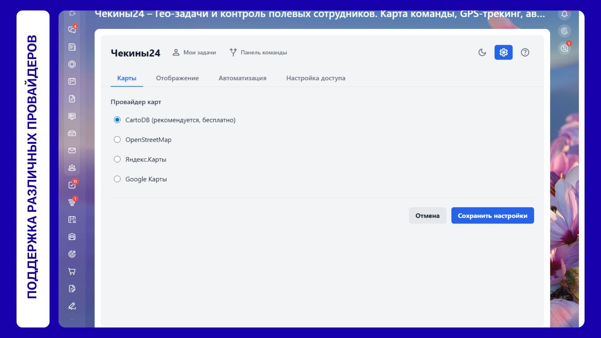Toggle dark mode with the moon icon
The image size is (601, 338).
coord(482,52)
